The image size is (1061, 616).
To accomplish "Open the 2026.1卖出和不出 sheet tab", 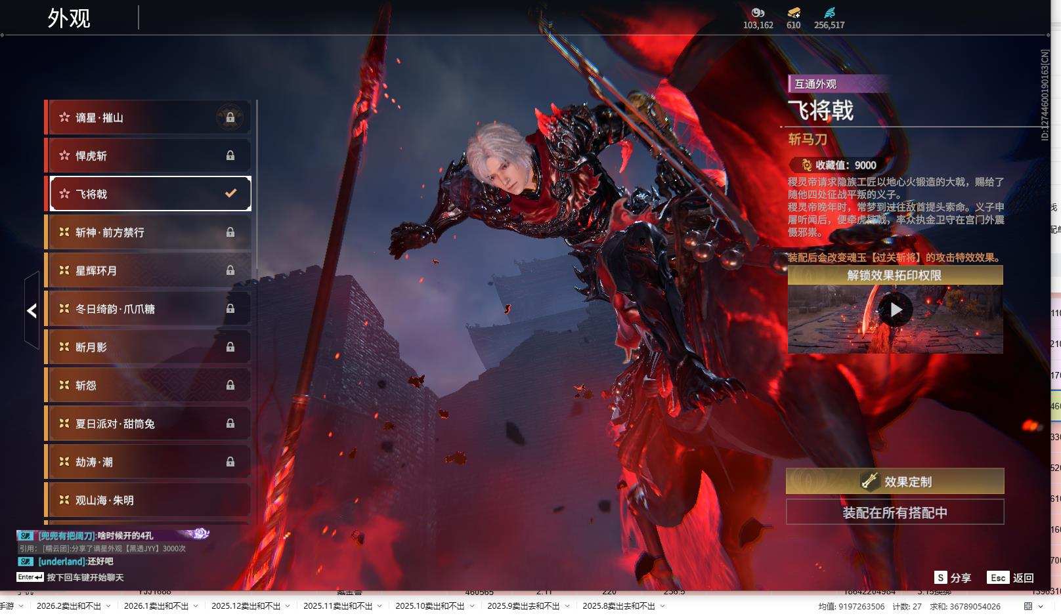I will coord(156,606).
